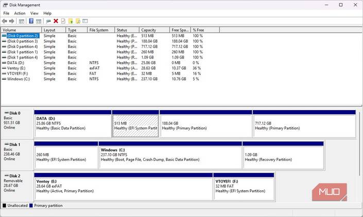363x217 pixels.
Task: Sort by the % Free column header
Action: pos(205,30)
